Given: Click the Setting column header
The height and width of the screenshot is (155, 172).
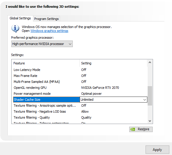Looking at the screenshot, I should [x=113, y=63].
